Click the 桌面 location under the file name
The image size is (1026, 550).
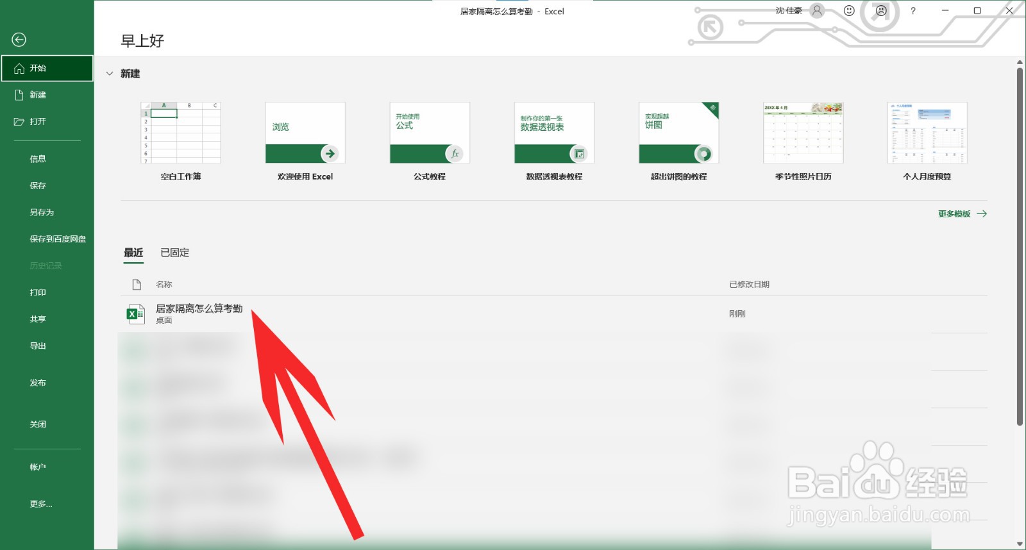coord(164,321)
